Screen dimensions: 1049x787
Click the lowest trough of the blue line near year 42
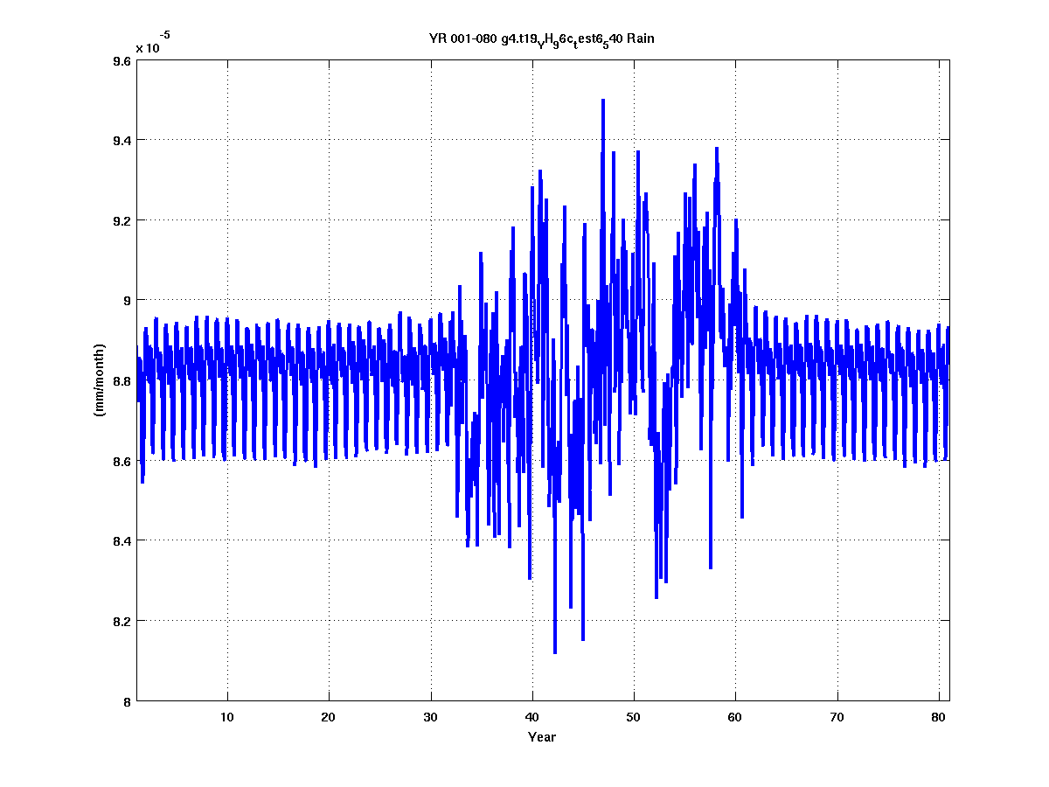(555, 651)
